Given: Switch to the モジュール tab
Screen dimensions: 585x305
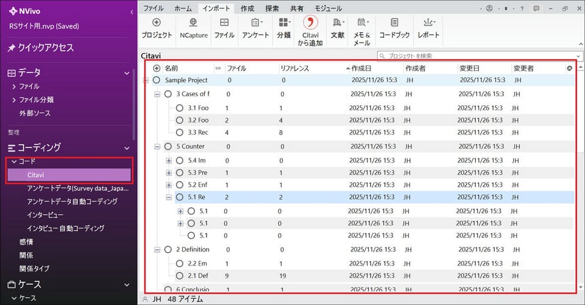Looking at the screenshot, I should (328, 8).
